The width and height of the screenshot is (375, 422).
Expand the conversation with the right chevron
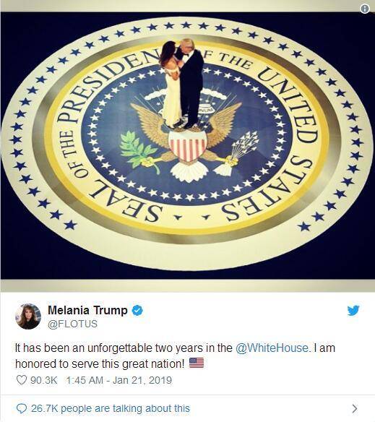point(355,408)
